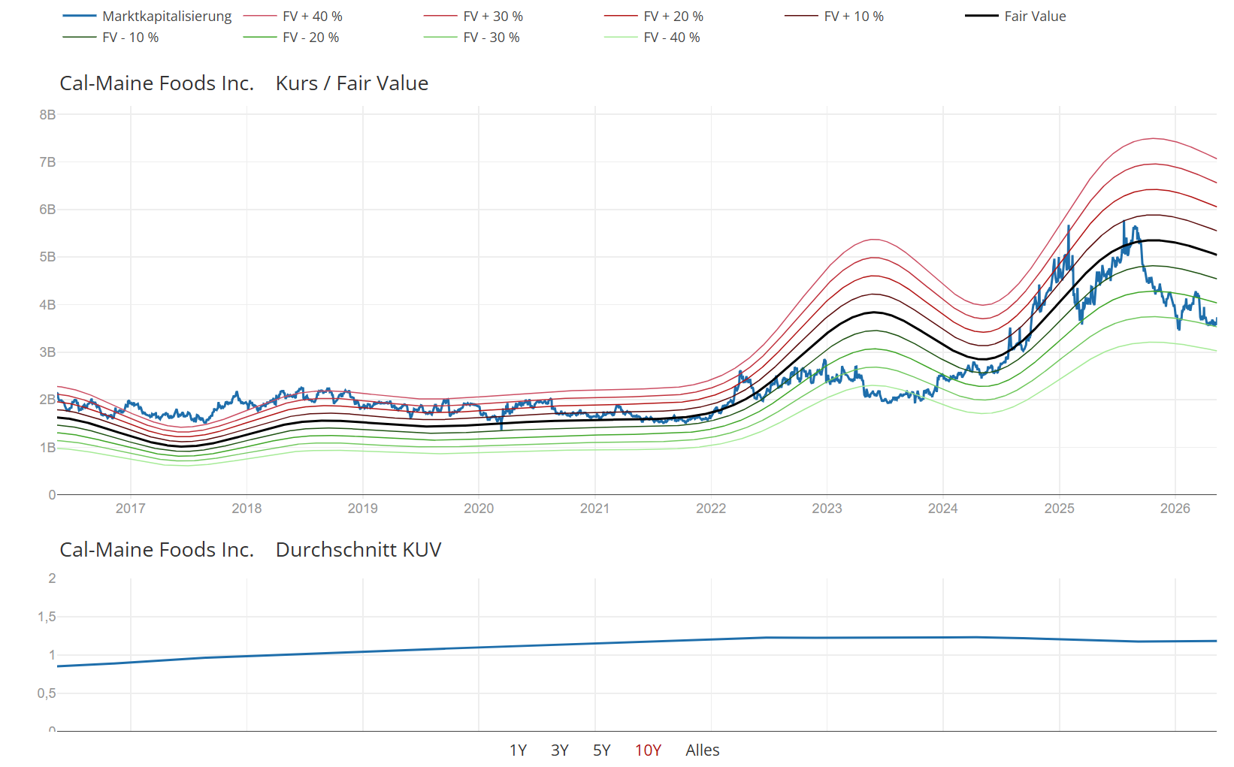Screen dimensions: 1234x767
Task: Toggle FV - 20 % legend item
Action: click(292, 38)
